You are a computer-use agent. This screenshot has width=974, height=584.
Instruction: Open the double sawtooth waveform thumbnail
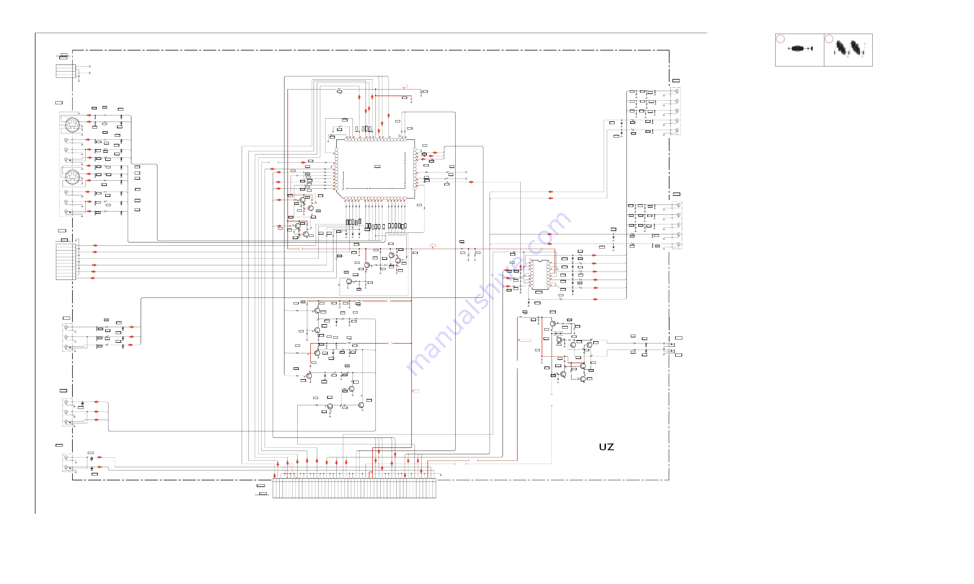[848, 50]
